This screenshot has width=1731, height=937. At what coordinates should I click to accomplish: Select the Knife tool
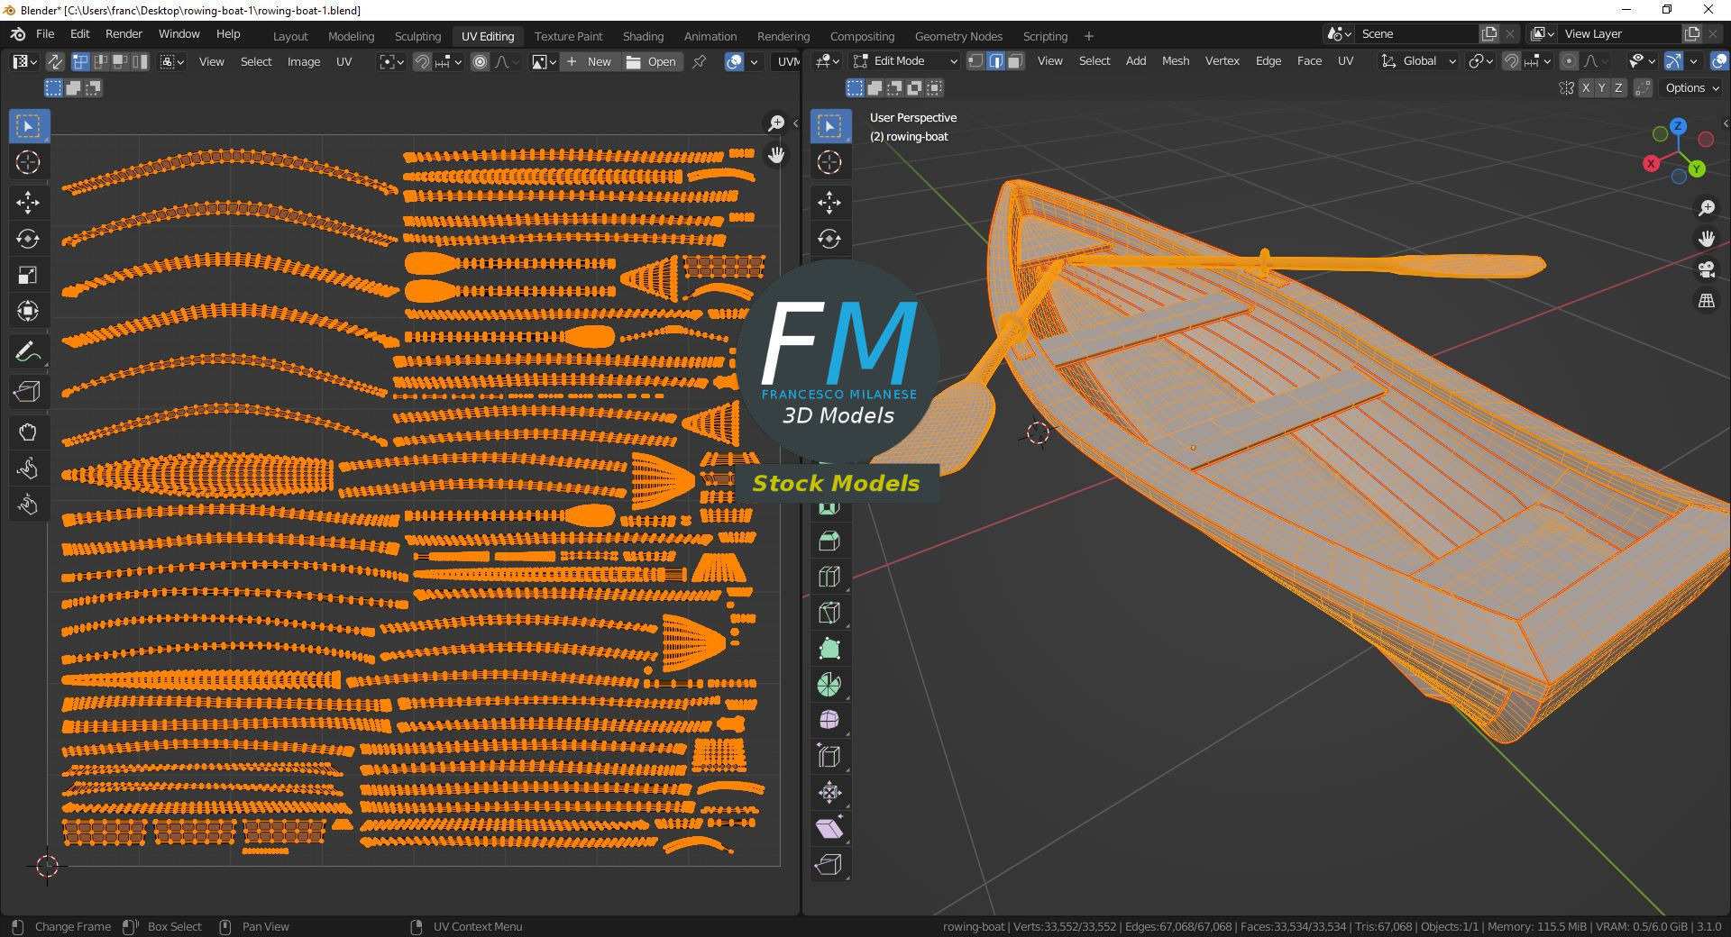(x=829, y=613)
